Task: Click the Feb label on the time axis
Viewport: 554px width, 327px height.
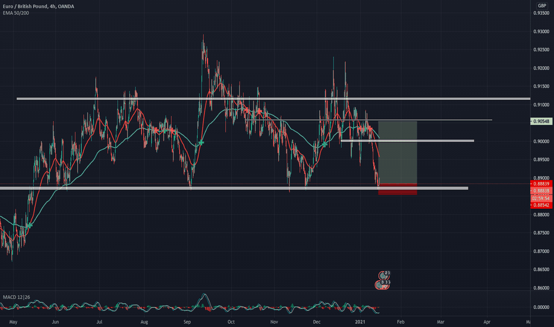Action: pos(400,322)
